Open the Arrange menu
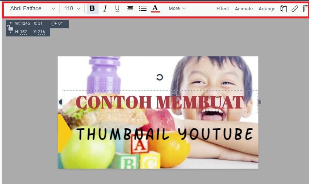Image resolution: width=309 pixels, height=184 pixels. pos(267,8)
